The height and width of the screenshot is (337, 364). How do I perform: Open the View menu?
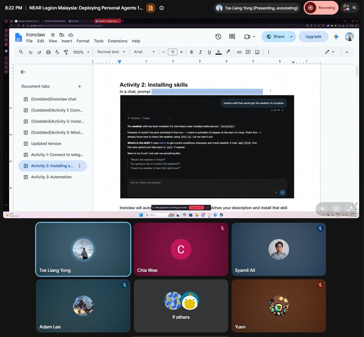pos(53,41)
